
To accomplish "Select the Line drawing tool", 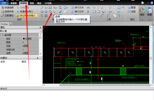I will [x=42, y=8].
